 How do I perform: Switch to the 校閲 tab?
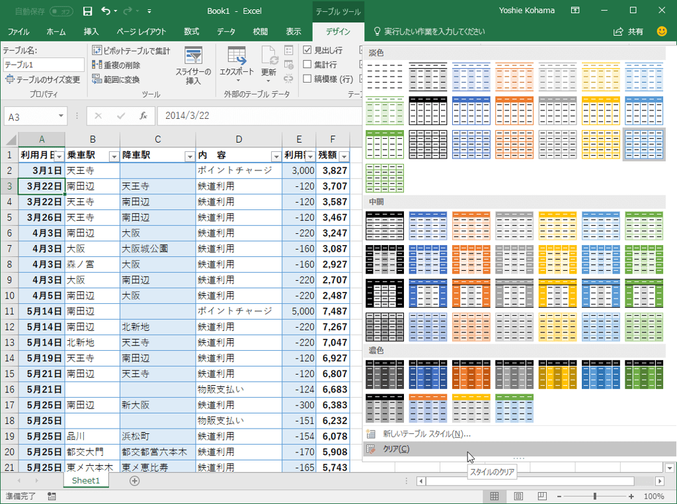tap(260, 32)
